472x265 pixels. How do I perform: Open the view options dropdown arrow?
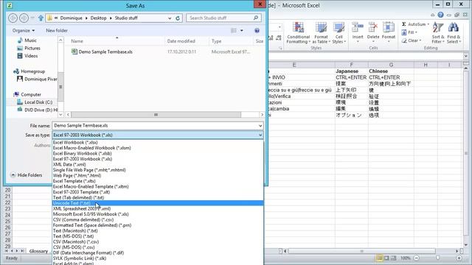pos(241,30)
